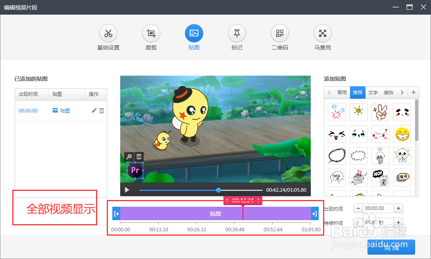Viewport: 431px width, 259px height.
Task: Edit the 00:00.00 sticker with pencil icon
Action: 94,110
